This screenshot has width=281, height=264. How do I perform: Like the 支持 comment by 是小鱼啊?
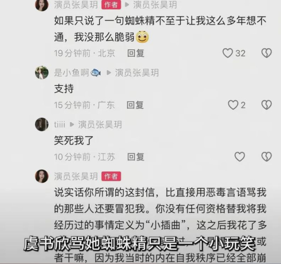(x=233, y=105)
